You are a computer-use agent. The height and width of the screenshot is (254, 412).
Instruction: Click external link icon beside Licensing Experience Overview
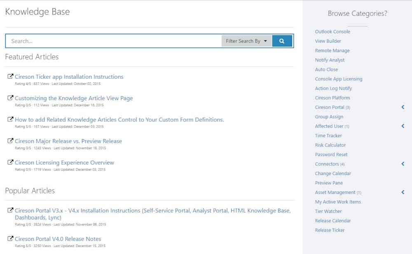(x=9, y=162)
